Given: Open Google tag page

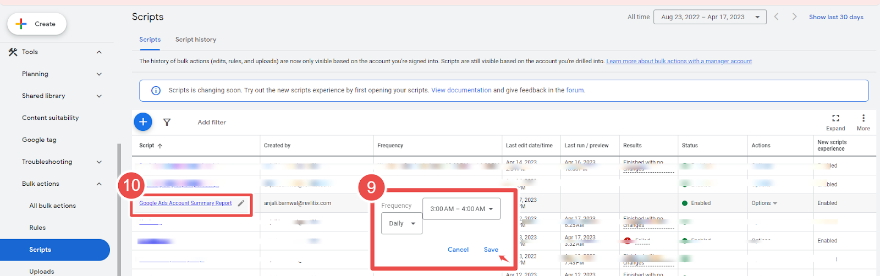Looking at the screenshot, I should point(39,140).
